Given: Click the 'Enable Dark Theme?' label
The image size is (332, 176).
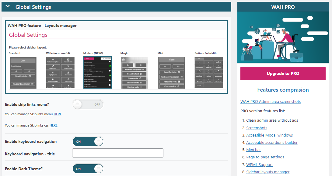Looking at the screenshot, I should [x=24, y=169].
